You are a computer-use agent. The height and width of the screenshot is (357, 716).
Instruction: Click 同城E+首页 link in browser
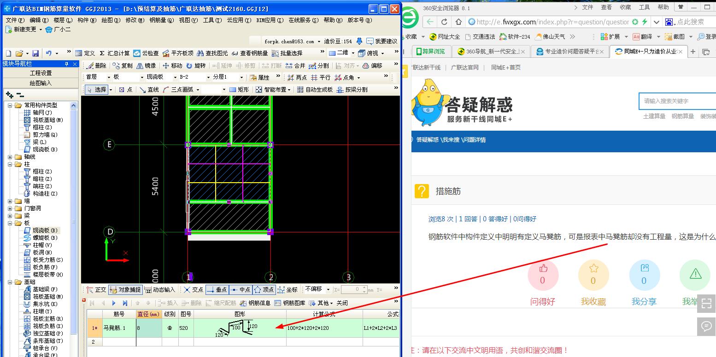[x=505, y=68]
